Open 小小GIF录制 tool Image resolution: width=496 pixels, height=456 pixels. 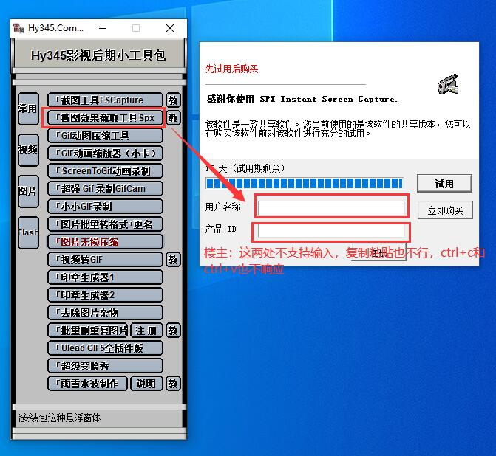point(106,206)
